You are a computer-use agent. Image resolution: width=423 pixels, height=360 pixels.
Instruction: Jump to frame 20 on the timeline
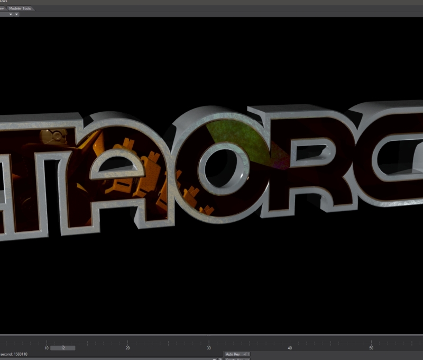127,348
